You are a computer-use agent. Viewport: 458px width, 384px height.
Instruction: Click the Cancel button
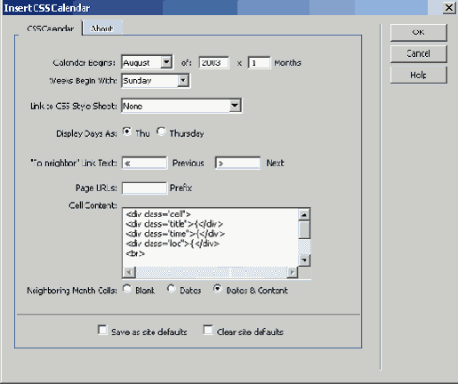click(418, 54)
